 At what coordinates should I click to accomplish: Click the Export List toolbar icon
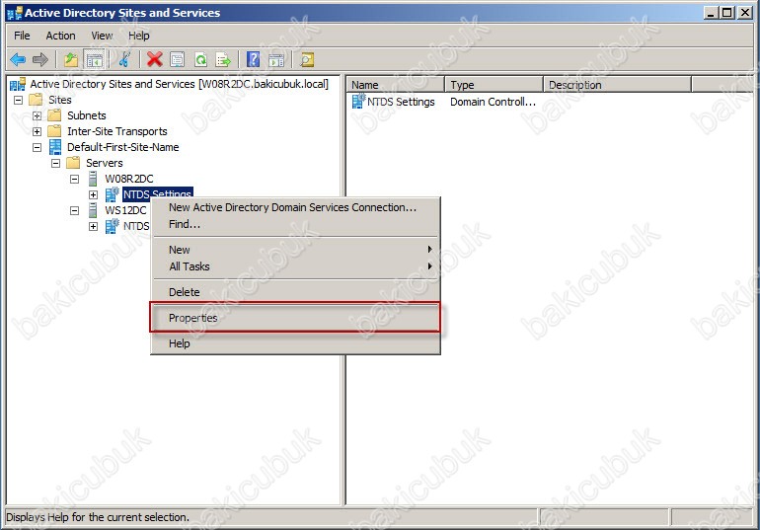pyautogui.click(x=223, y=59)
